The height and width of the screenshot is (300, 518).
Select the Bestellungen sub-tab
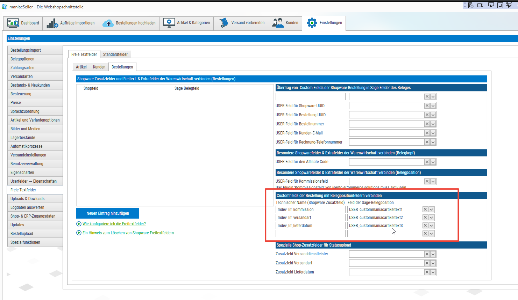[122, 67]
